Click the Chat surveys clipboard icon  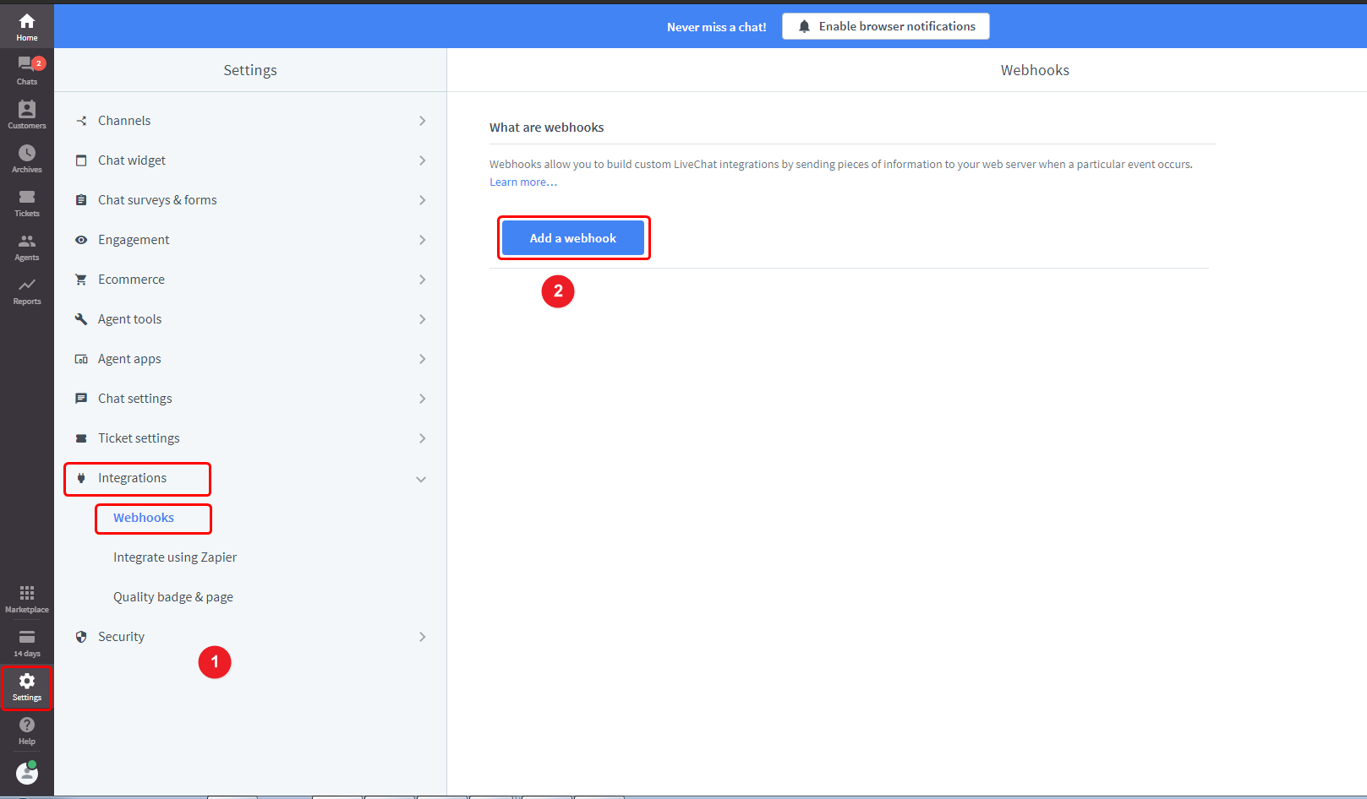click(81, 200)
